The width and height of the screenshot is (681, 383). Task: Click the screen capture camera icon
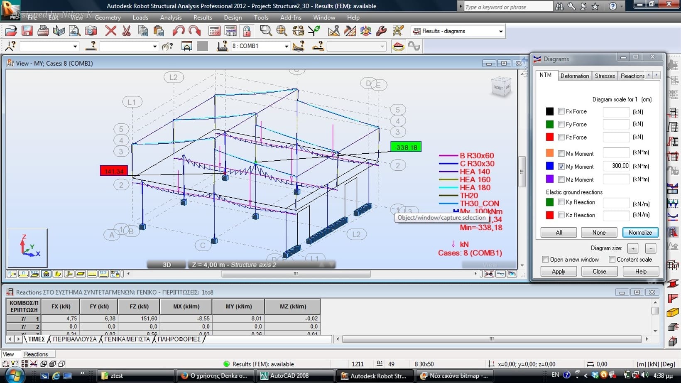[x=91, y=31]
